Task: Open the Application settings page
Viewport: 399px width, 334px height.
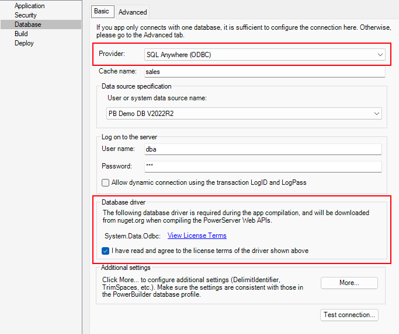Action: coord(29,6)
